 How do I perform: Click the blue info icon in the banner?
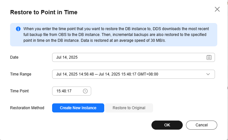point(18,29)
